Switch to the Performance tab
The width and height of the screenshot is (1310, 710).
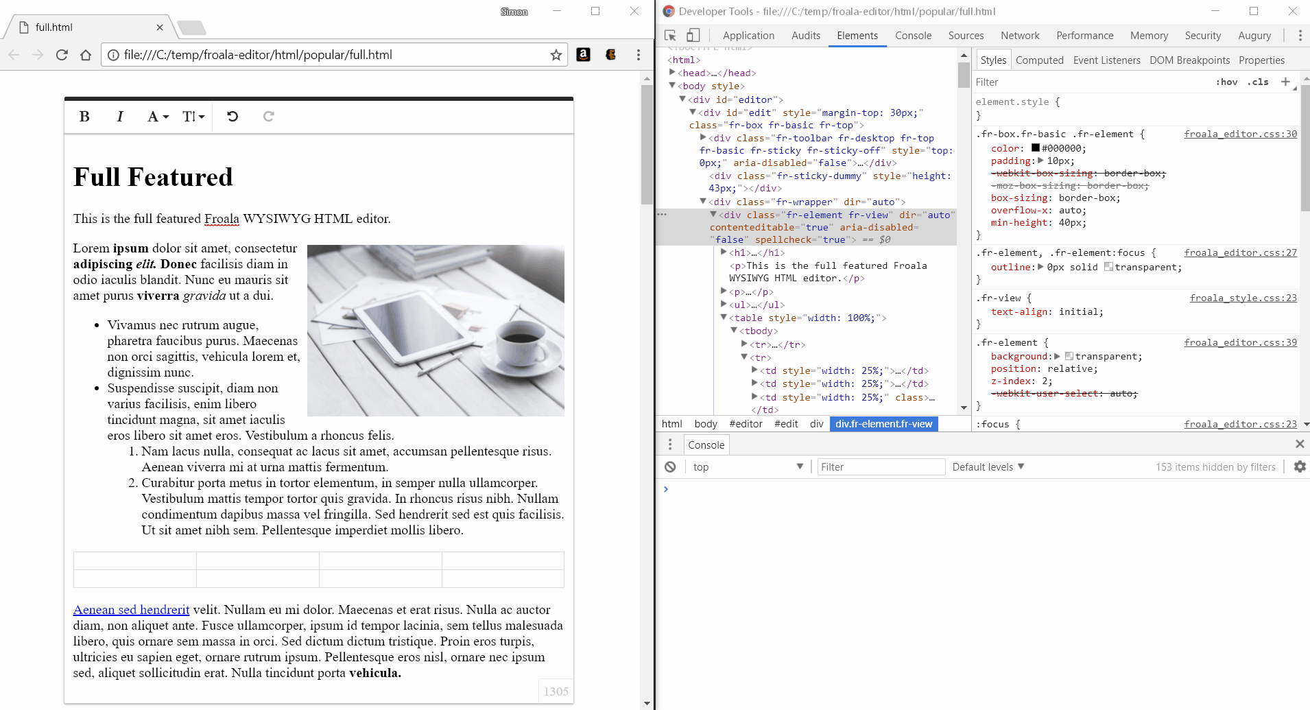(x=1084, y=36)
